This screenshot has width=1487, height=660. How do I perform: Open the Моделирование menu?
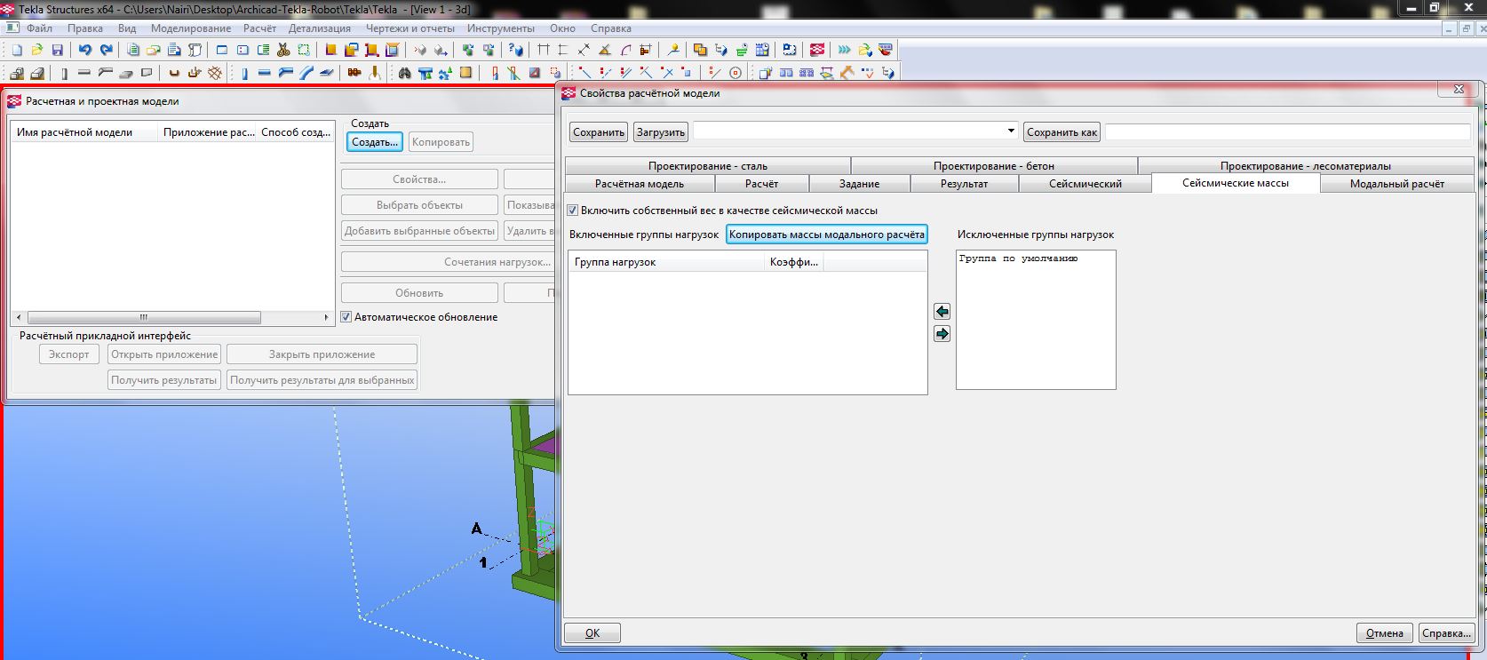coord(190,28)
